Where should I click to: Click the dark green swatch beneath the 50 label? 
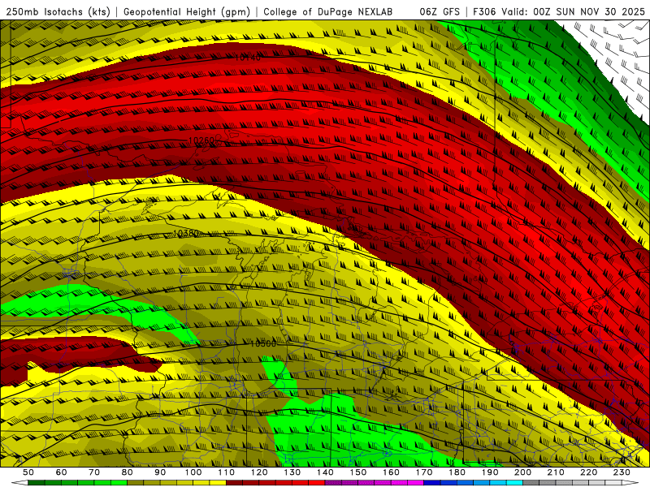click(37, 483)
